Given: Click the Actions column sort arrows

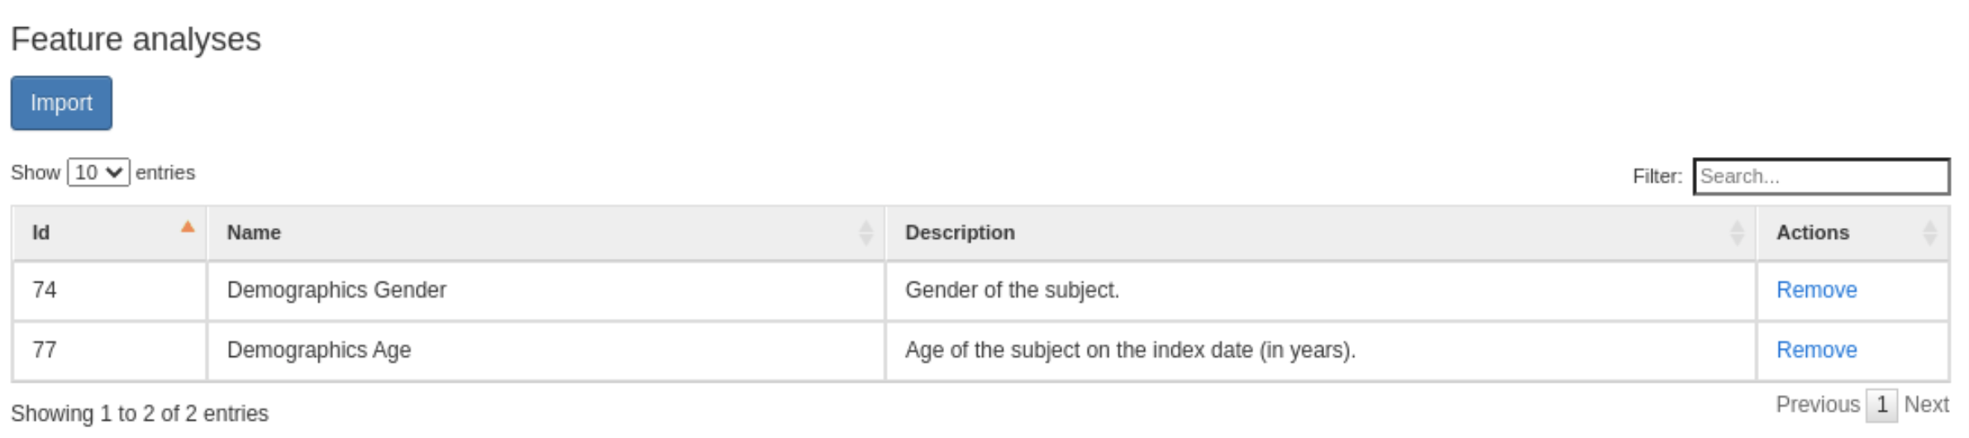Looking at the screenshot, I should tap(1929, 233).
